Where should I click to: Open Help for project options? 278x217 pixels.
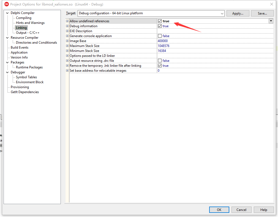(264, 210)
